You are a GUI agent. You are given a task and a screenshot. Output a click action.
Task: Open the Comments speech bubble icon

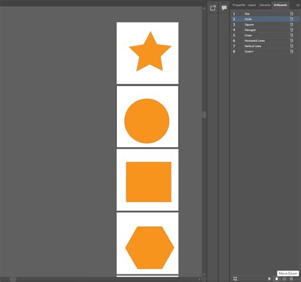click(224, 8)
